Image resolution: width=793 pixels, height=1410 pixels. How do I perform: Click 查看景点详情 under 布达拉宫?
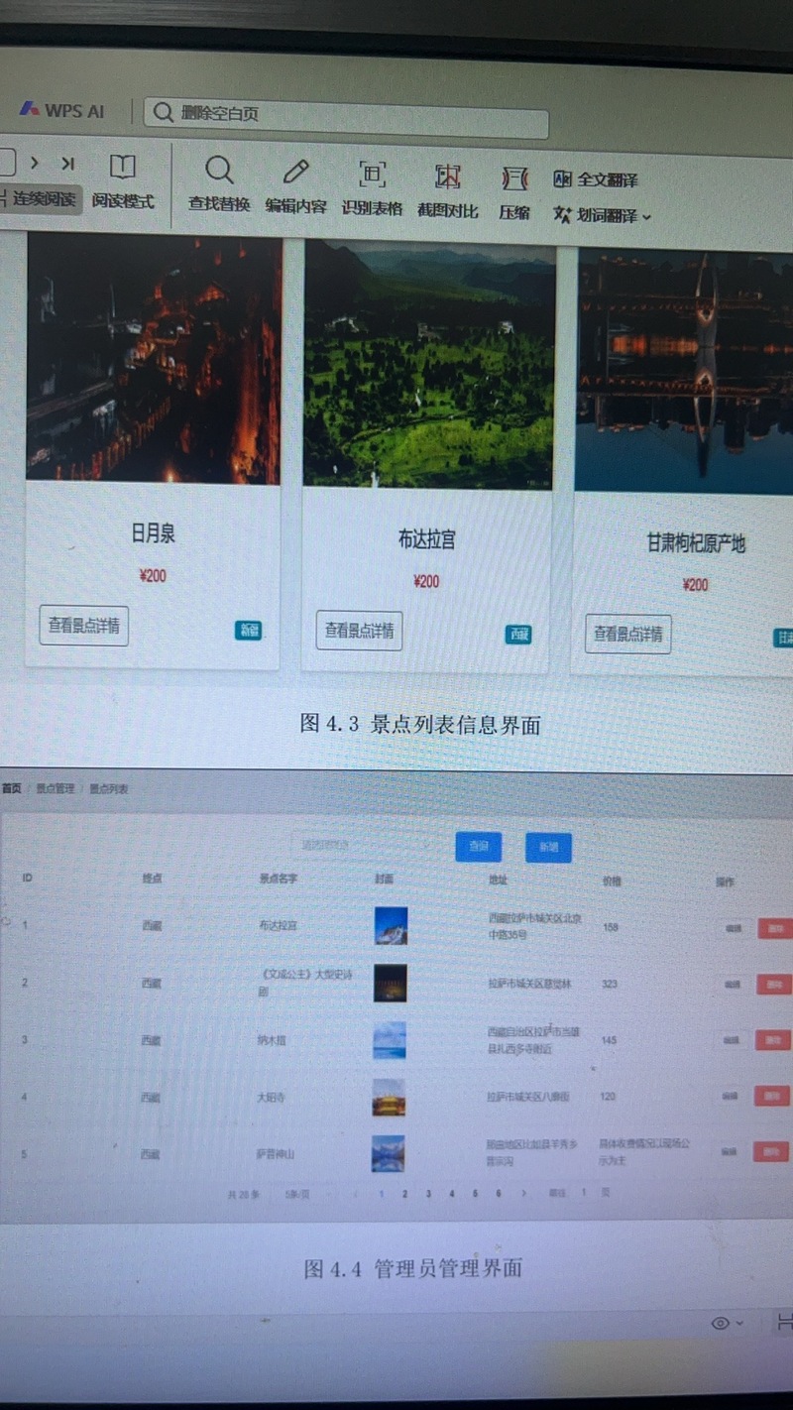tap(359, 631)
